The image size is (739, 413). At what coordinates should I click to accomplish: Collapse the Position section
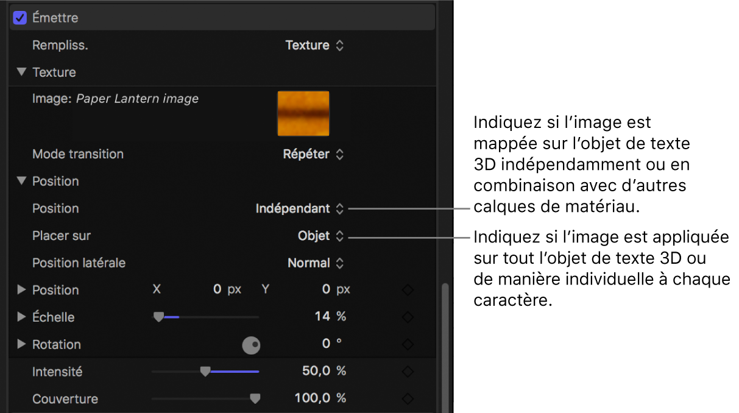pyautogui.click(x=20, y=181)
